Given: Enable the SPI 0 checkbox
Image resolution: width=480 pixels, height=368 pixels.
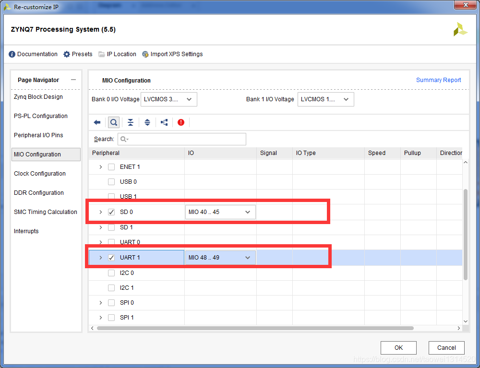Looking at the screenshot, I should click(x=111, y=303).
